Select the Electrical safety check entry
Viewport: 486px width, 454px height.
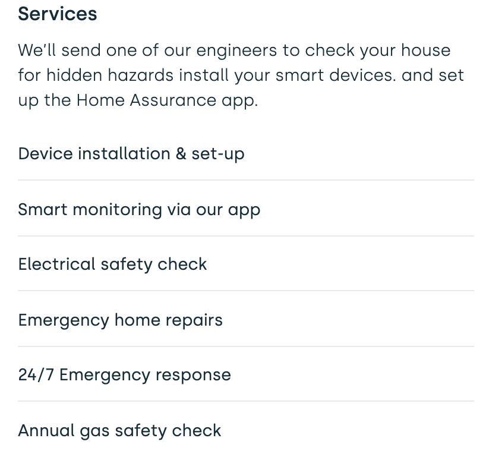246,264
